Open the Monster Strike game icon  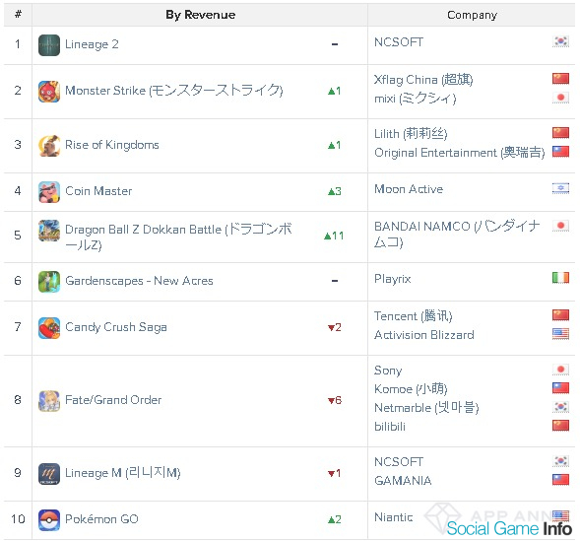click(x=49, y=92)
